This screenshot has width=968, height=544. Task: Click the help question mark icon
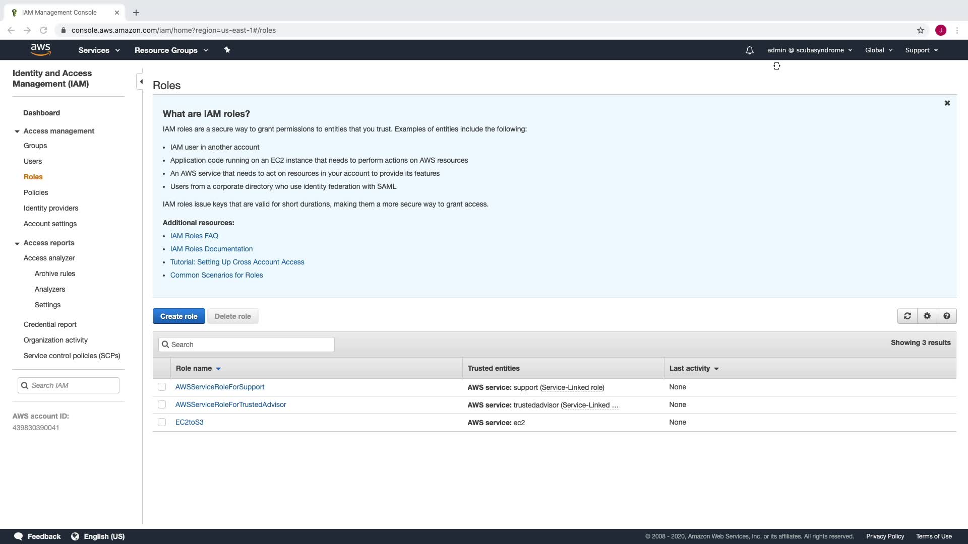pos(947,316)
